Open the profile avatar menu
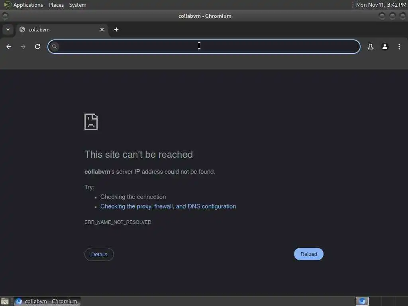Viewport: 408px width, 306px height. coord(385,47)
